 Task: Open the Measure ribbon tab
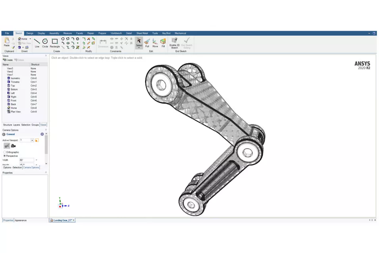click(67, 33)
